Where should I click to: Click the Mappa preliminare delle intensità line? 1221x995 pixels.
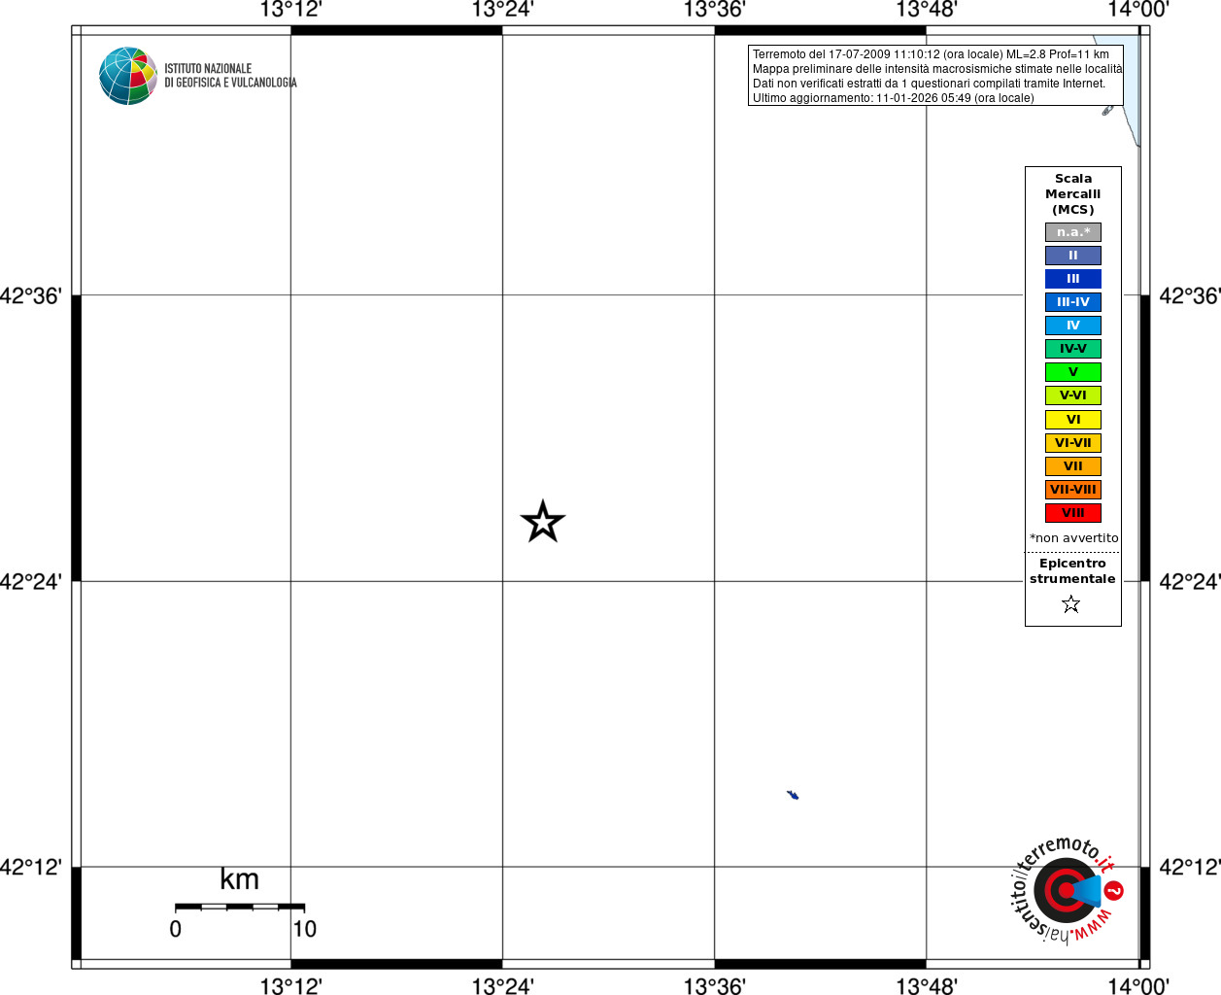pos(937,69)
